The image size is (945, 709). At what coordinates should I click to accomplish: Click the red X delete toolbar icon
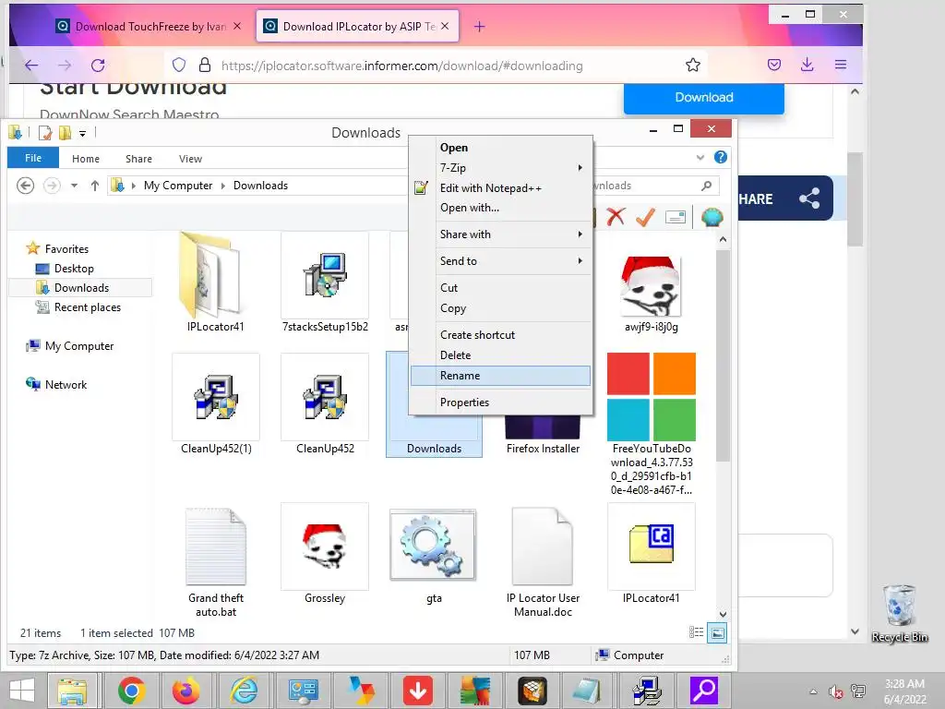616,216
